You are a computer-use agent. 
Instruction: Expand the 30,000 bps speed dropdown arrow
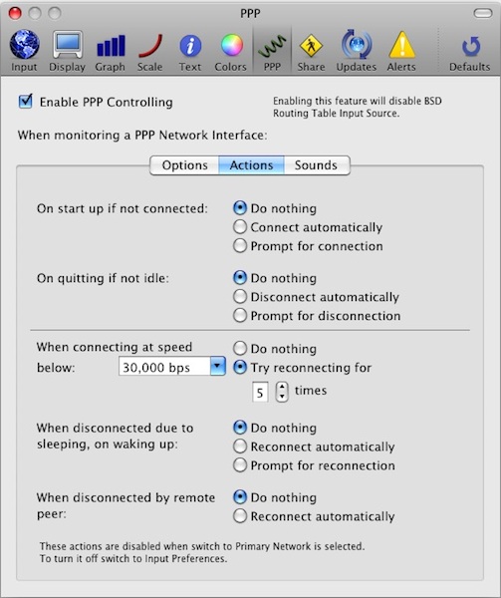tap(218, 366)
